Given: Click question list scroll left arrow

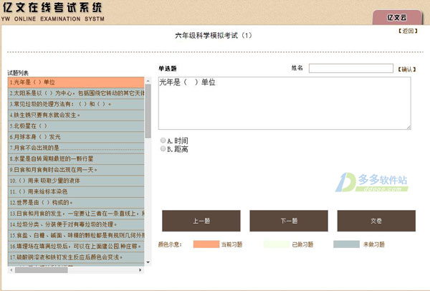Looking at the screenshot, I should coord(11,270).
